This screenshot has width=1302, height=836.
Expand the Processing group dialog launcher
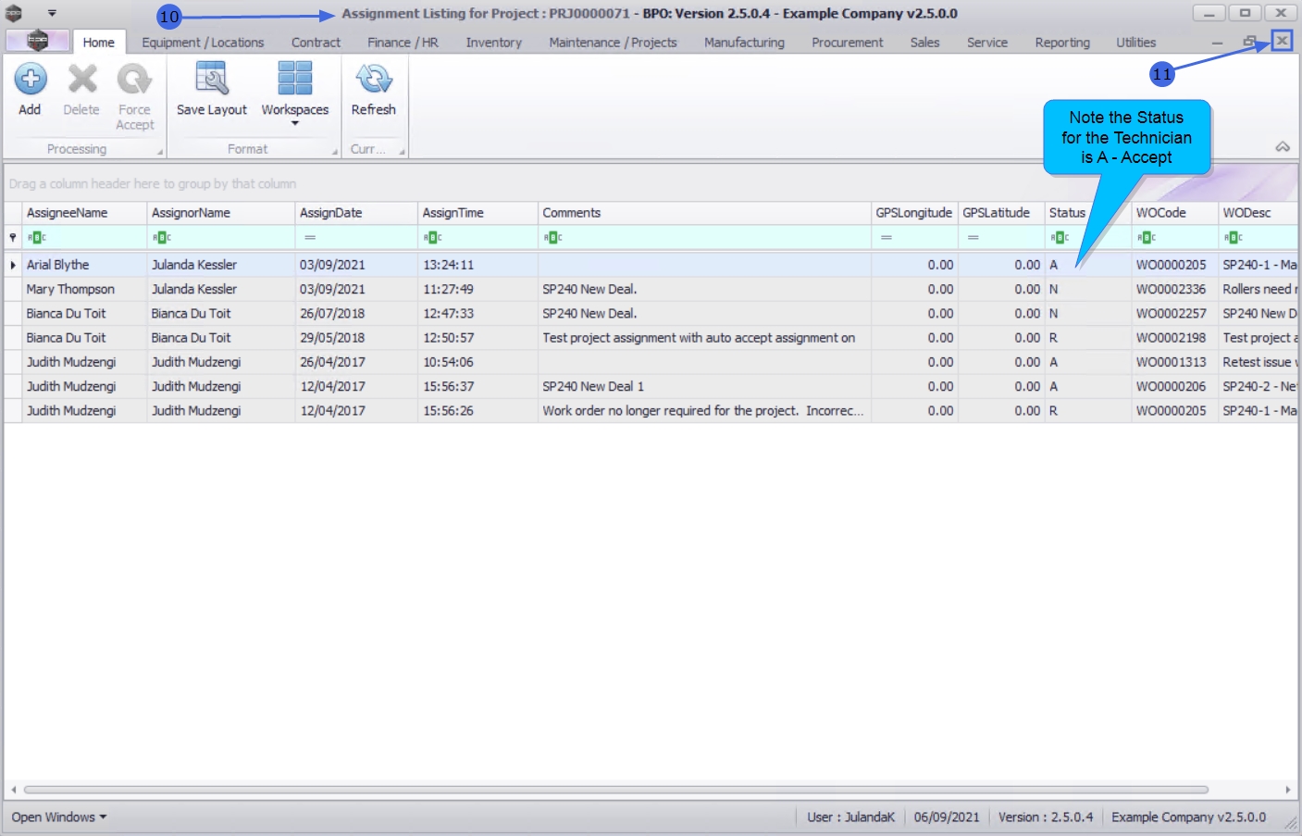coord(160,152)
